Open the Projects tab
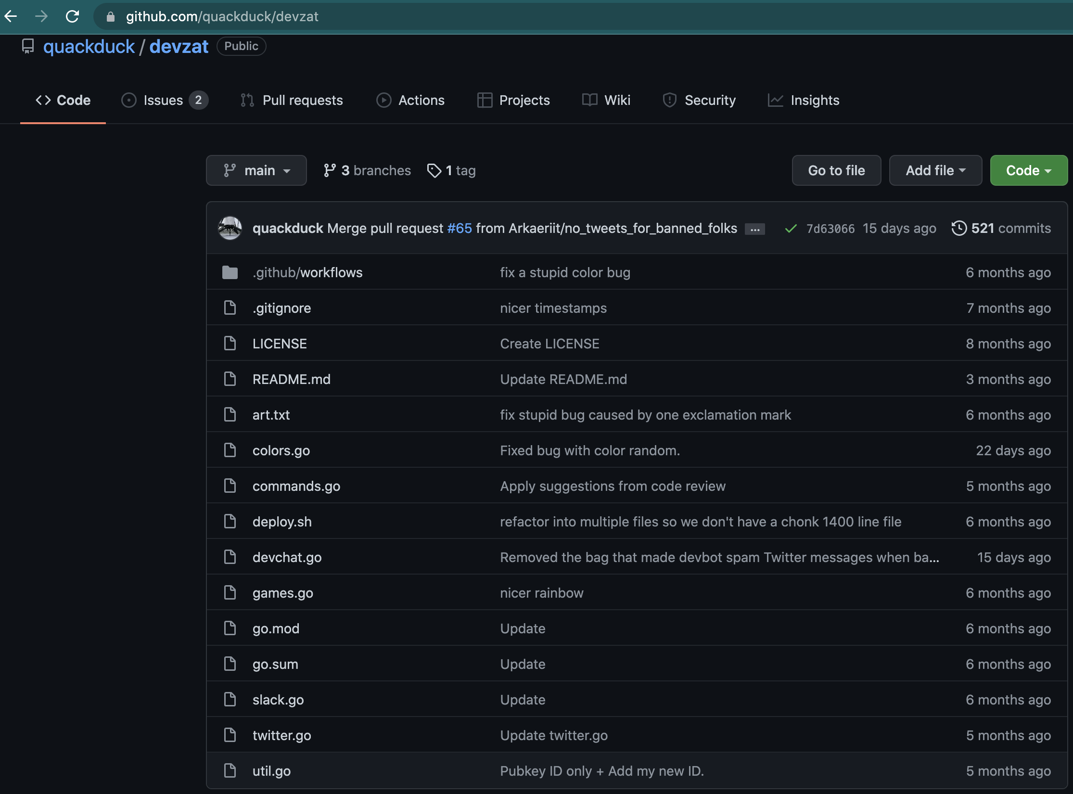Screen dimensions: 1073x794 pos(513,100)
